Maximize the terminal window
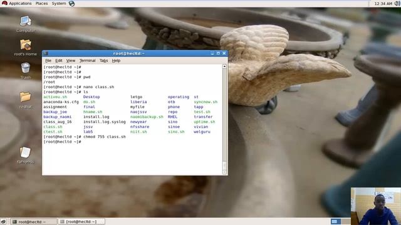The width and height of the screenshot is (401, 225). pos(218,53)
